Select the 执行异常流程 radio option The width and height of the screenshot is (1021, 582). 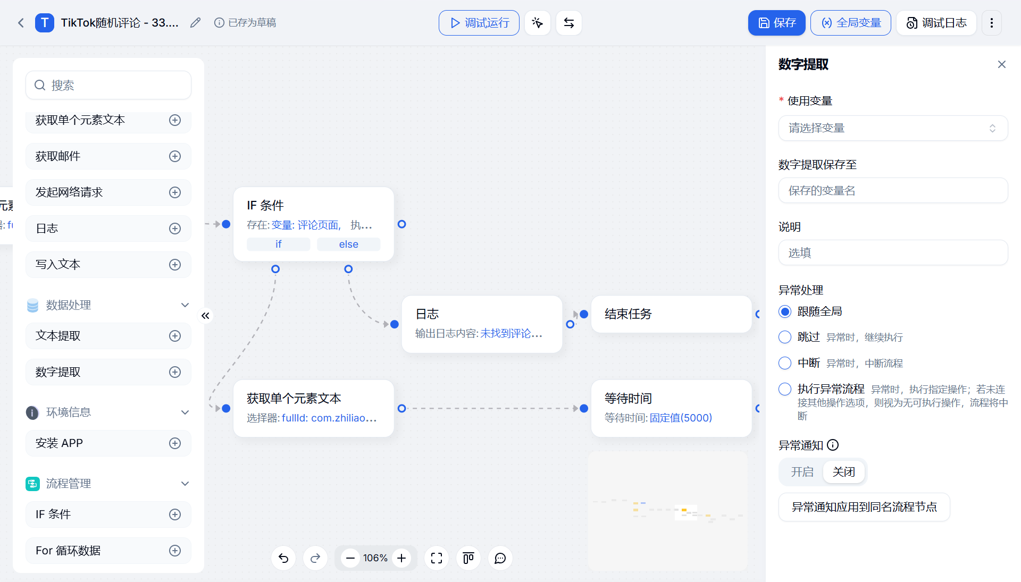tap(785, 389)
